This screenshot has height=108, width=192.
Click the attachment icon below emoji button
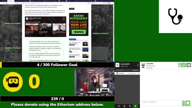point(183,105)
